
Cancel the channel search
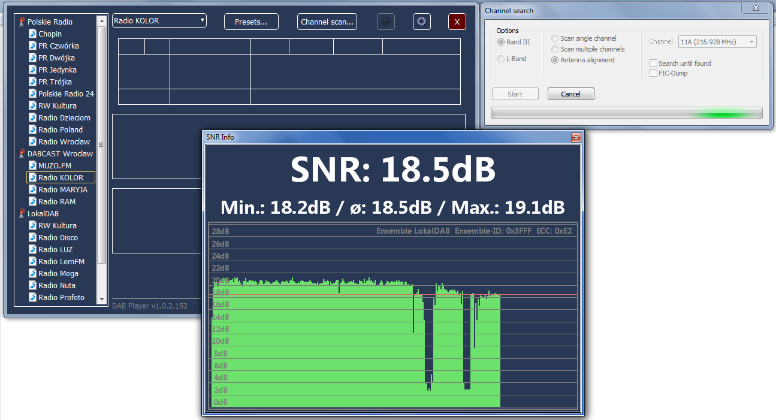[570, 94]
